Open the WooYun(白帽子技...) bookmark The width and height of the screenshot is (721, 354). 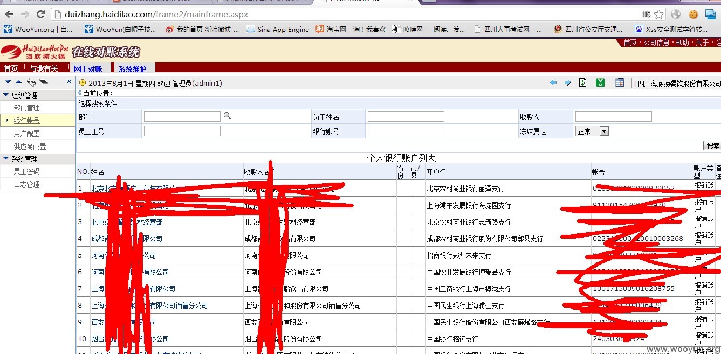(x=120, y=30)
